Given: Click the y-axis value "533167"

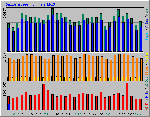Looking at the screenshot, I should 4,13.
